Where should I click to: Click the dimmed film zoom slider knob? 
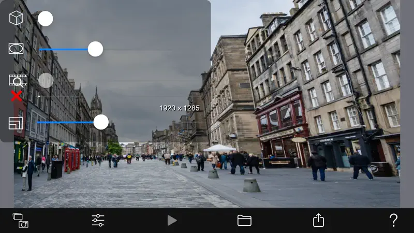point(46,81)
